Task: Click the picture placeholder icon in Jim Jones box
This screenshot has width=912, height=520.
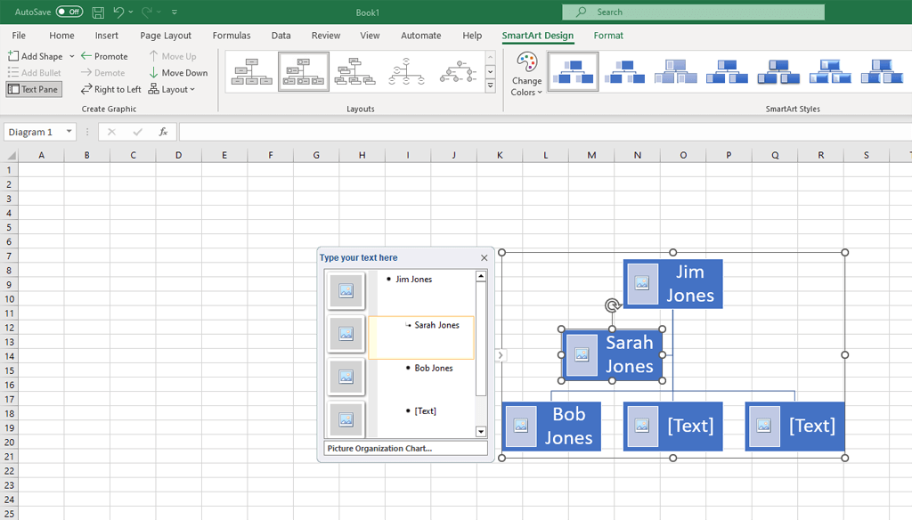Action: click(642, 283)
